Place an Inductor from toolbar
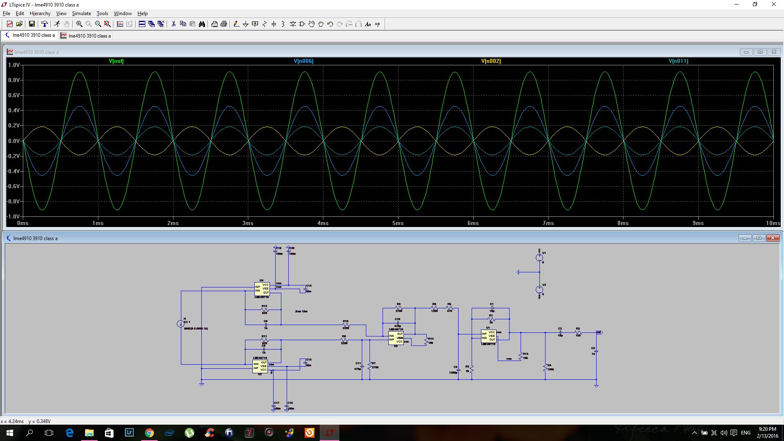This screenshot has height=441, width=784. coord(283,24)
